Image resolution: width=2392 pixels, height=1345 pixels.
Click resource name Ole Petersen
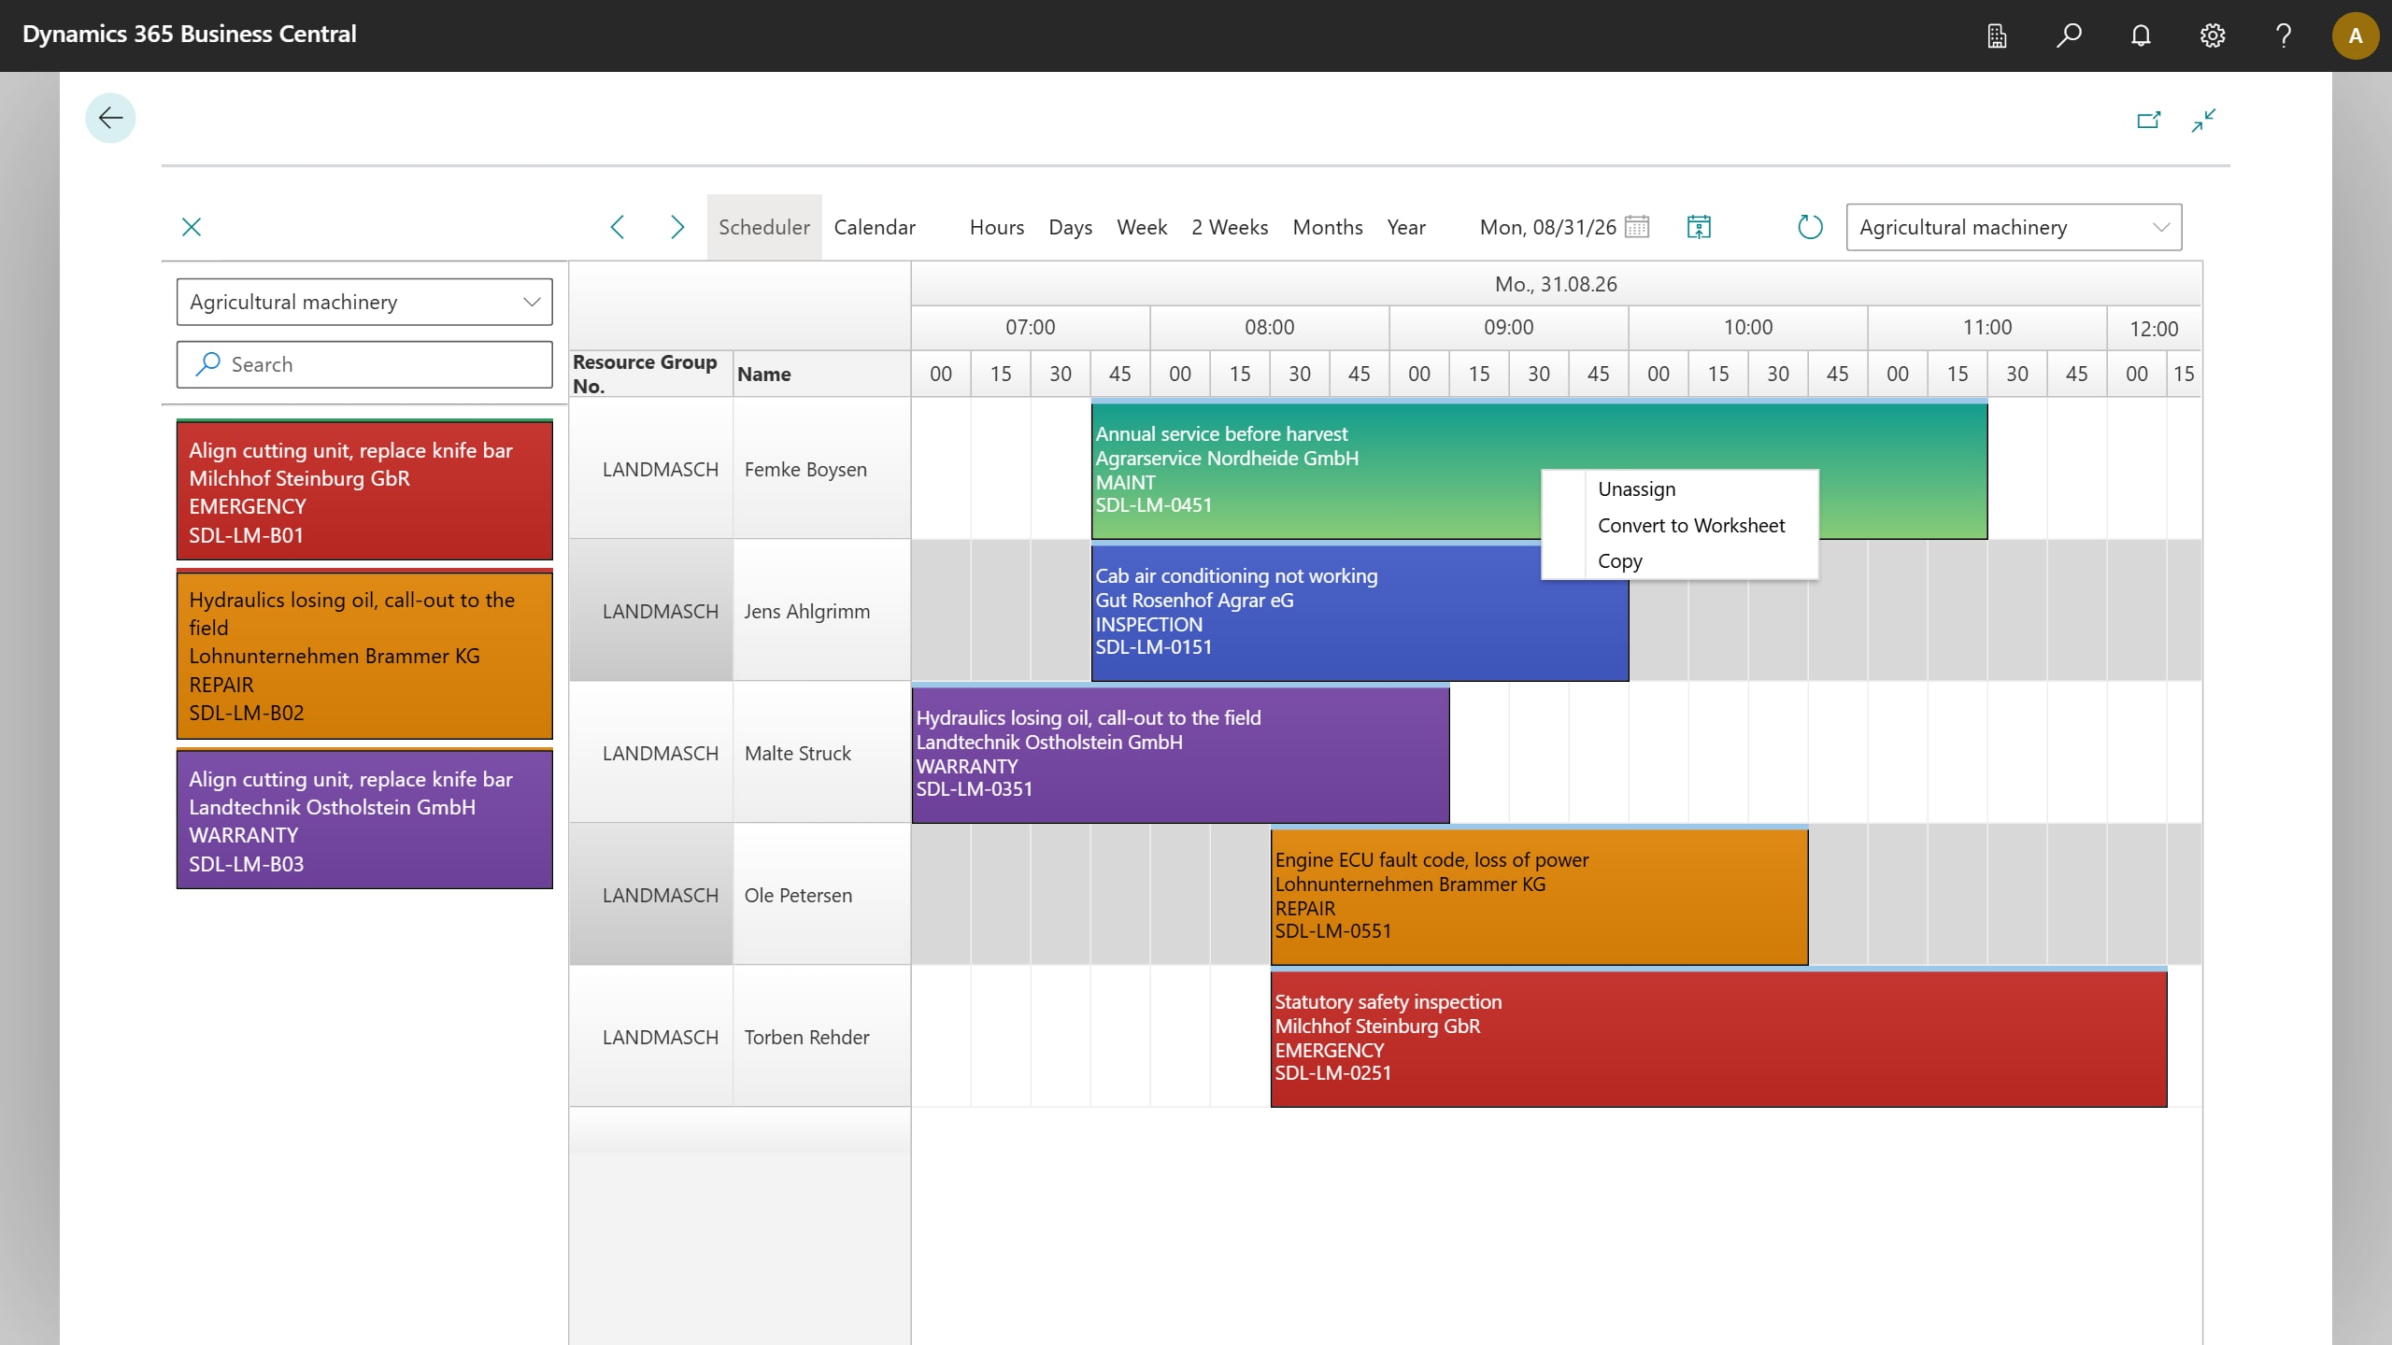[x=798, y=896]
